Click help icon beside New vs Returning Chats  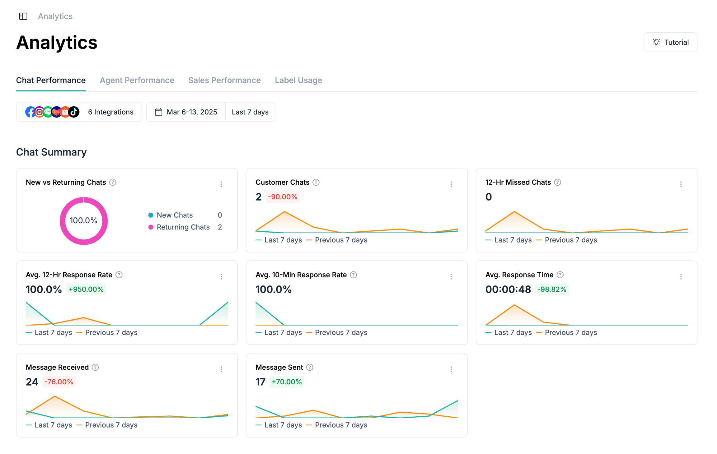(x=113, y=182)
